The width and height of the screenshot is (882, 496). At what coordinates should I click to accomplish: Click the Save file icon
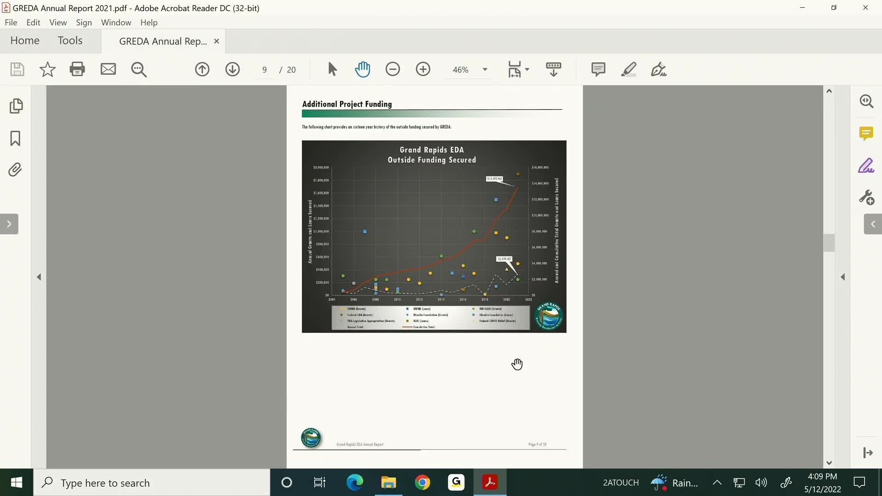click(x=17, y=69)
